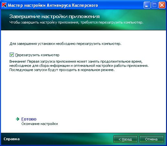
Task: Click the Для завершения установки message text
Action: point(65,44)
